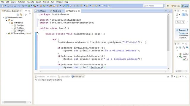Open the Run button dropdown arrow
190x106 pixels.
click(x=32, y=6)
